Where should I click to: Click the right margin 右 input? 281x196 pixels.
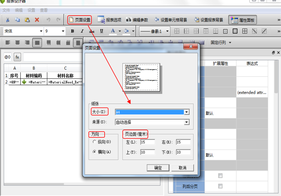pos(183,142)
